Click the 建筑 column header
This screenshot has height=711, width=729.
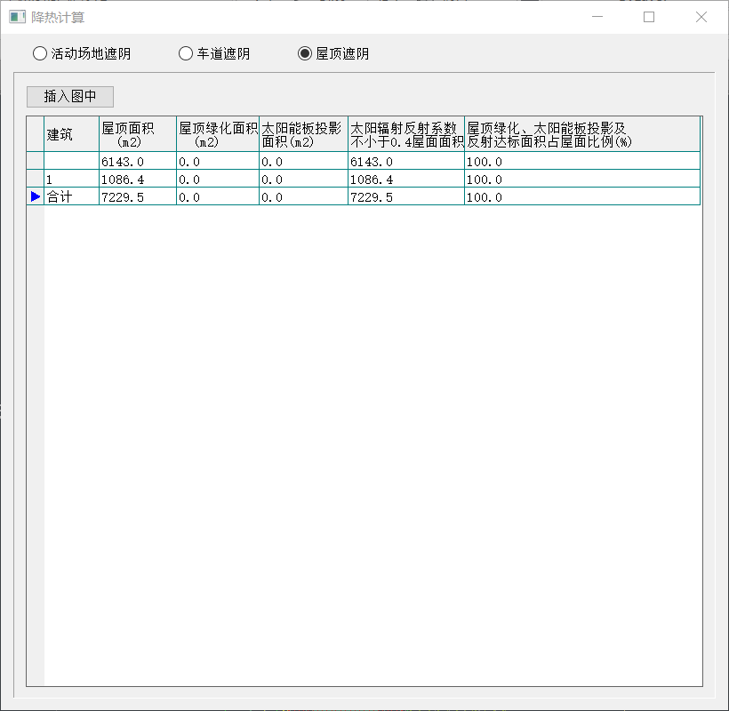(71, 134)
